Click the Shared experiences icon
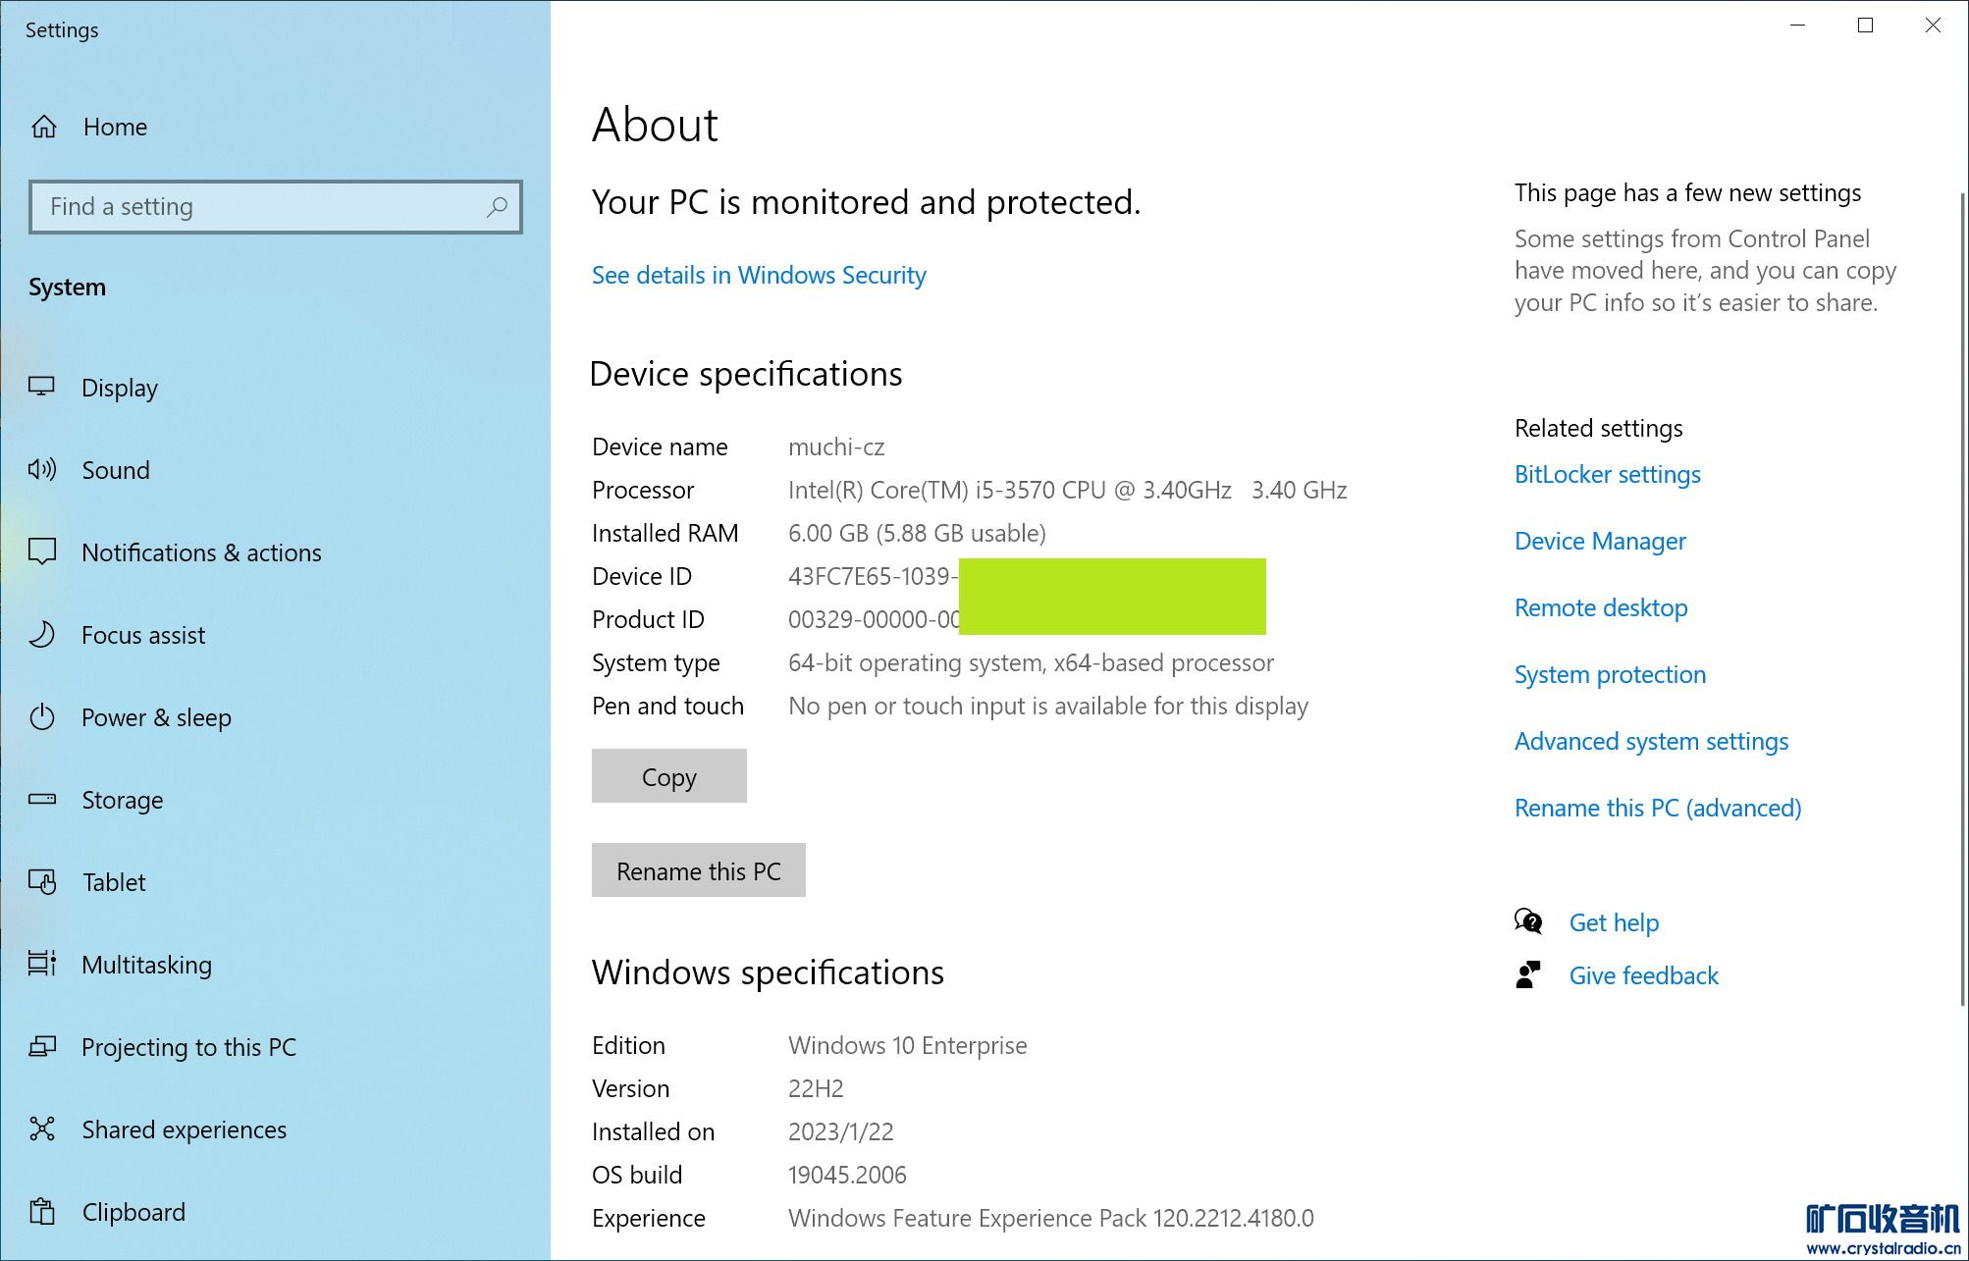 42,1129
